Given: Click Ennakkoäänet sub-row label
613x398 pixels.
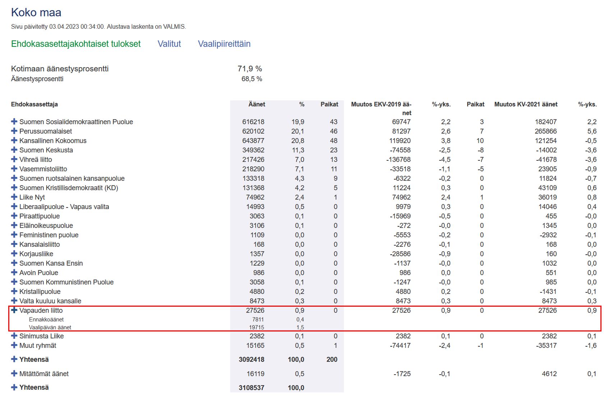Looking at the screenshot, I should click(46, 319).
